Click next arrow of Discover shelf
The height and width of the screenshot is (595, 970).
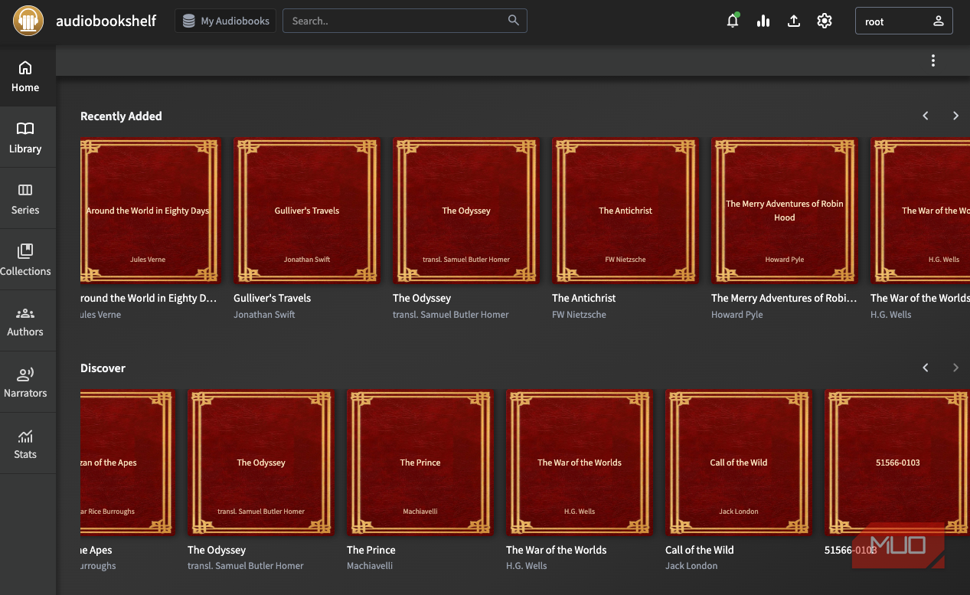(x=955, y=368)
